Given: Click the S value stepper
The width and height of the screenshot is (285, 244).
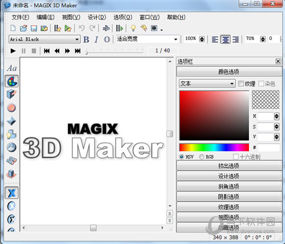Looking at the screenshot, I should point(276,127).
